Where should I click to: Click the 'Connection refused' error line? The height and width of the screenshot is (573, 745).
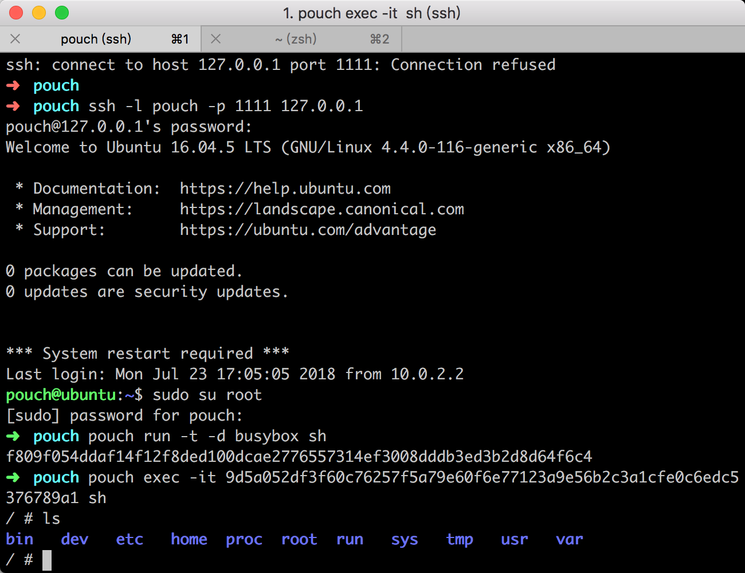pos(281,65)
